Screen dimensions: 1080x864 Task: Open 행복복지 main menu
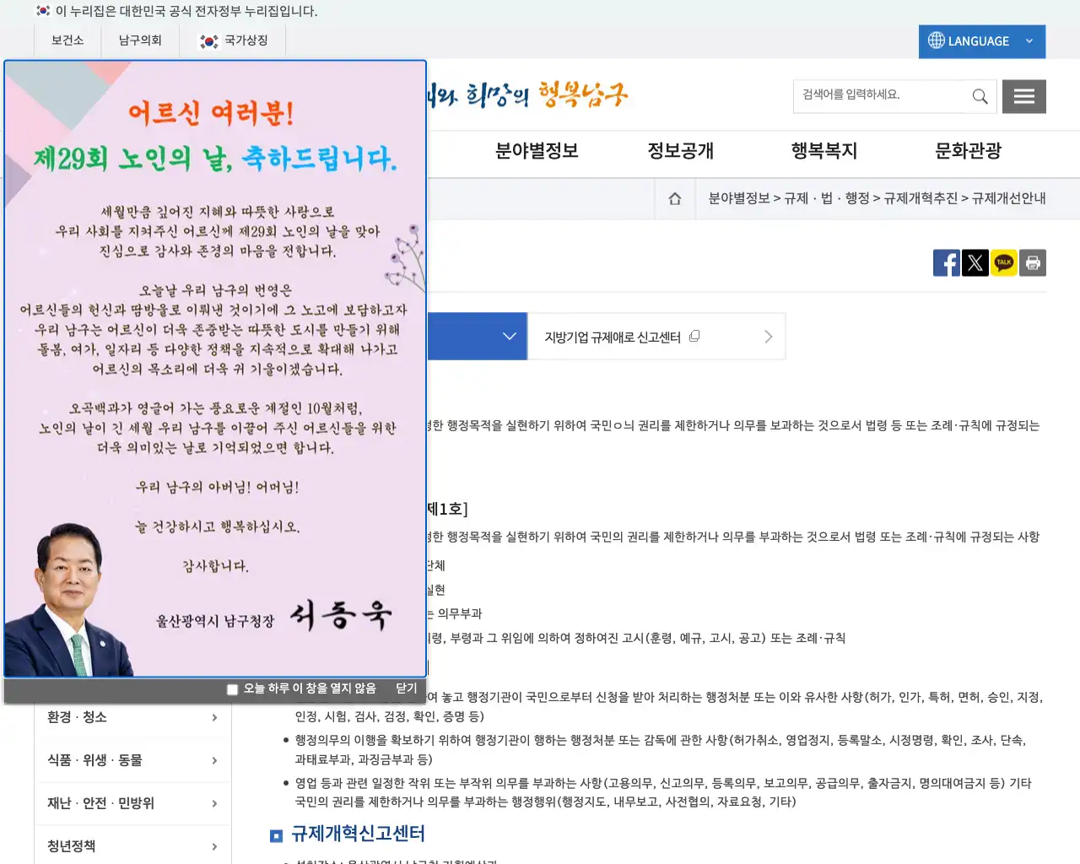824,151
